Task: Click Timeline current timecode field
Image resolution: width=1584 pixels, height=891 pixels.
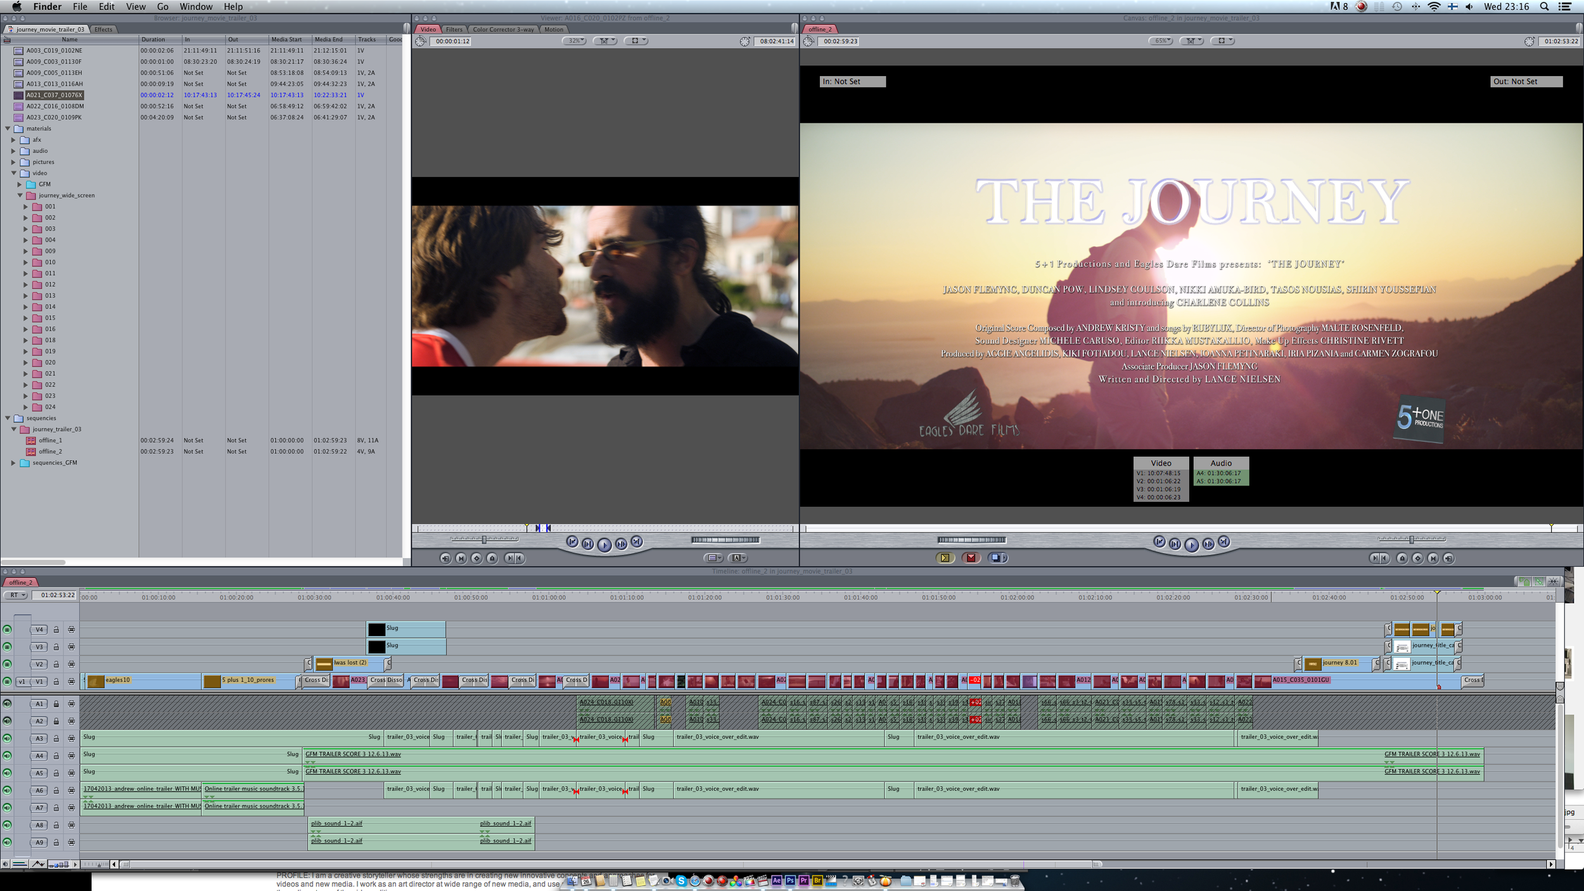Action: [x=54, y=595]
